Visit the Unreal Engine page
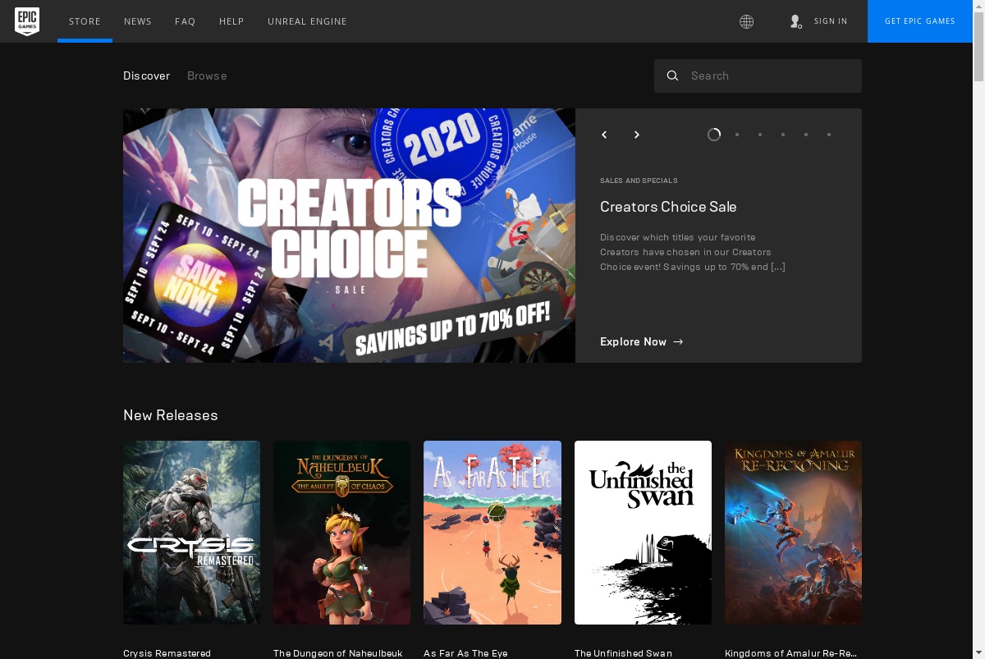 (x=307, y=21)
